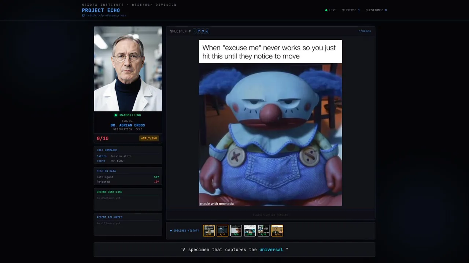Screen dimensions: 469x263
Task: Click the green TRANSMITTING status dot
Action: 116,115
